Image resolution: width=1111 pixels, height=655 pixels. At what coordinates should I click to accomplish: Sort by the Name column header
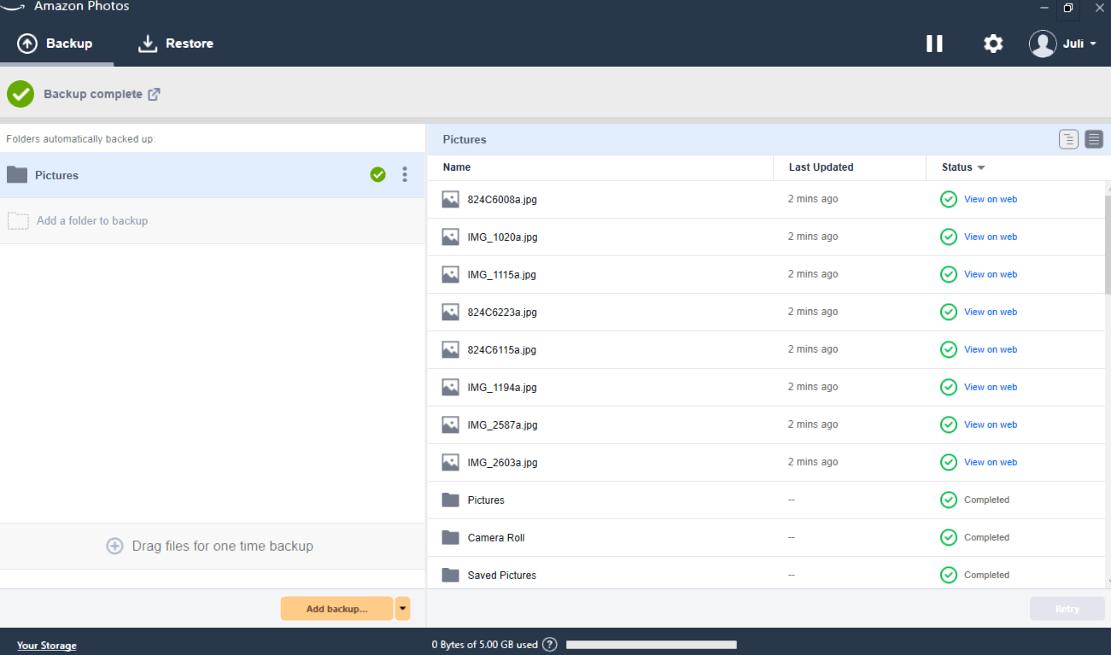pyautogui.click(x=457, y=167)
